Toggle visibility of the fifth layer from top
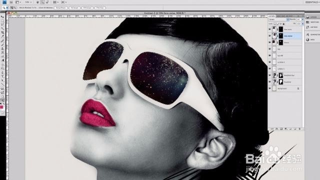 point(270,55)
